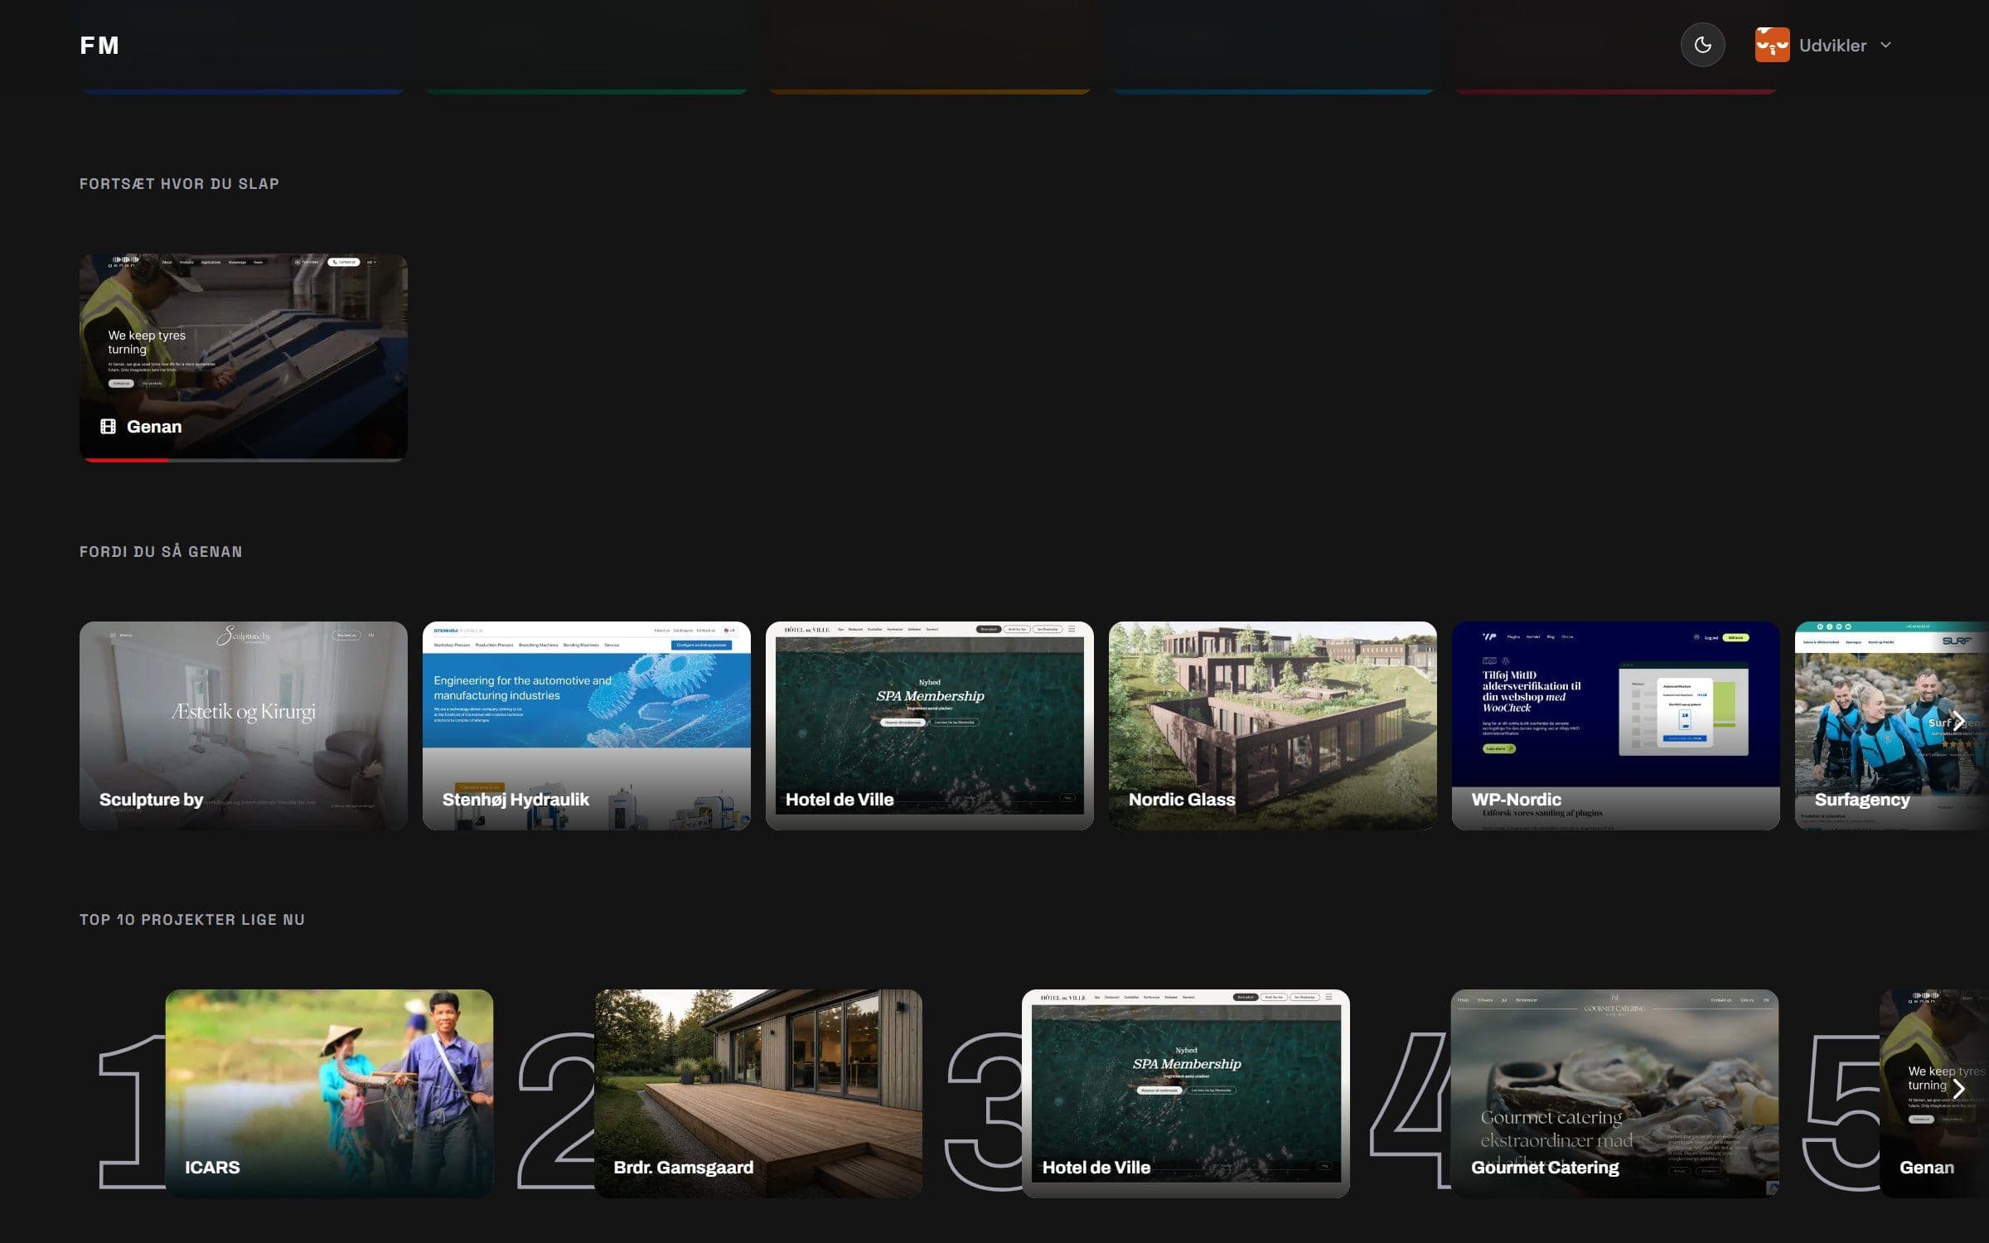Open the Stenhøj Hydraulik project card

[x=587, y=725]
